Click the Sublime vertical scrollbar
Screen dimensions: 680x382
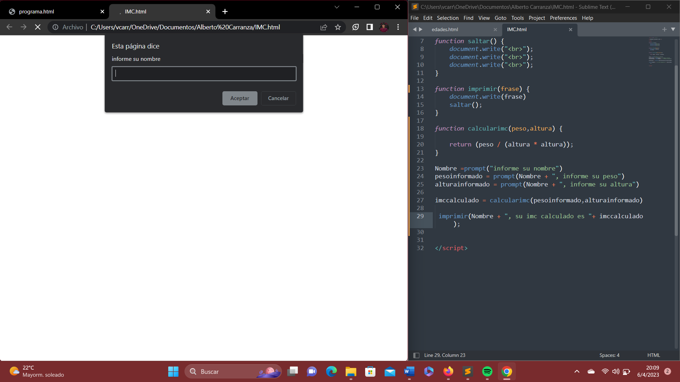pyautogui.click(x=676, y=150)
